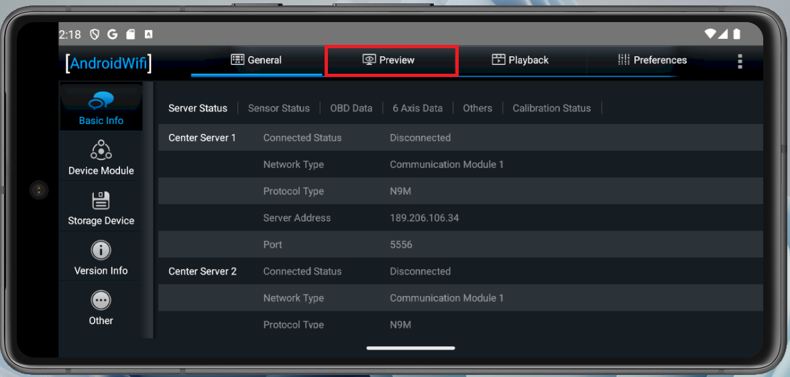
Task: Switch to the General tab
Action: click(x=256, y=60)
